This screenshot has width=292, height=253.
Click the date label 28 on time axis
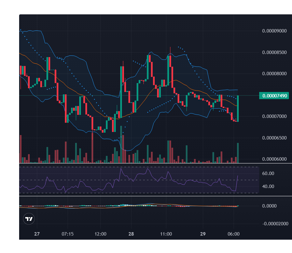[131, 234]
